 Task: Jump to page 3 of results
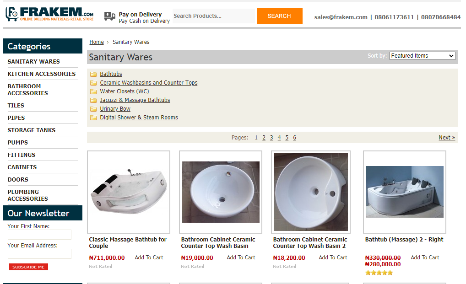pyautogui.click(x=271, y=138)
